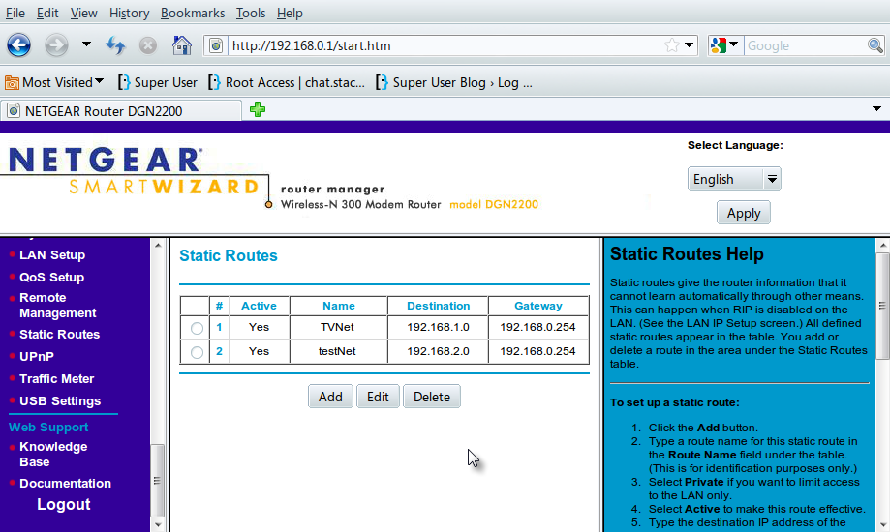This screenshot has width=890, height=532.
Task: Click the route number 2 link
Action: 219,351
